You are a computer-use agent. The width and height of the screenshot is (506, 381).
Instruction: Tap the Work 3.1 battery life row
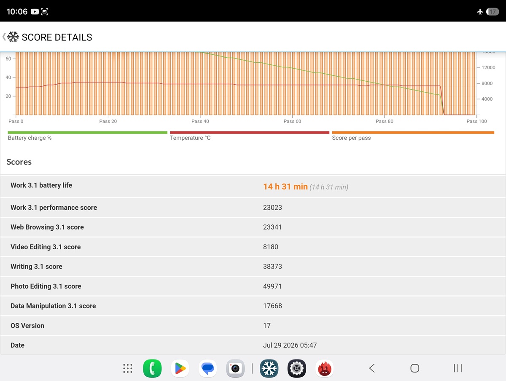253,187
